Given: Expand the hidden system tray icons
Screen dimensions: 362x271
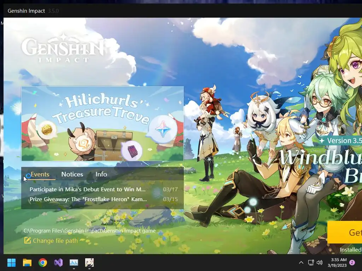Looking at the screenshot, I should [301, 263].
